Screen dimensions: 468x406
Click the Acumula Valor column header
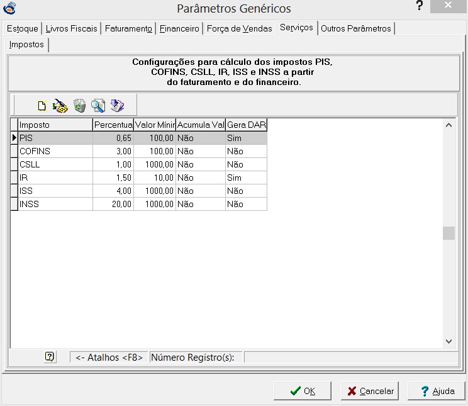coord(201,125)
